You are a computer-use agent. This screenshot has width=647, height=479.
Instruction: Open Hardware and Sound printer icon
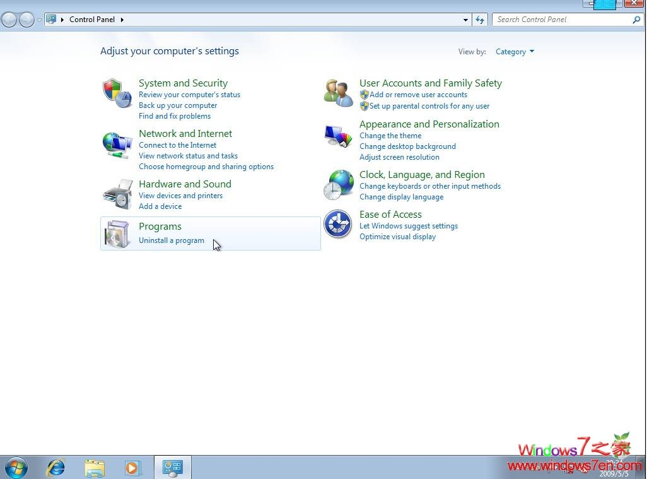pos(117,194)
